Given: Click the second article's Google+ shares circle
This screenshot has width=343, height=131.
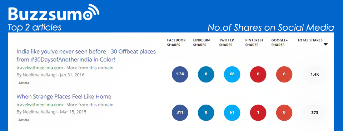Looking at the screenshot, I should 284,113.
